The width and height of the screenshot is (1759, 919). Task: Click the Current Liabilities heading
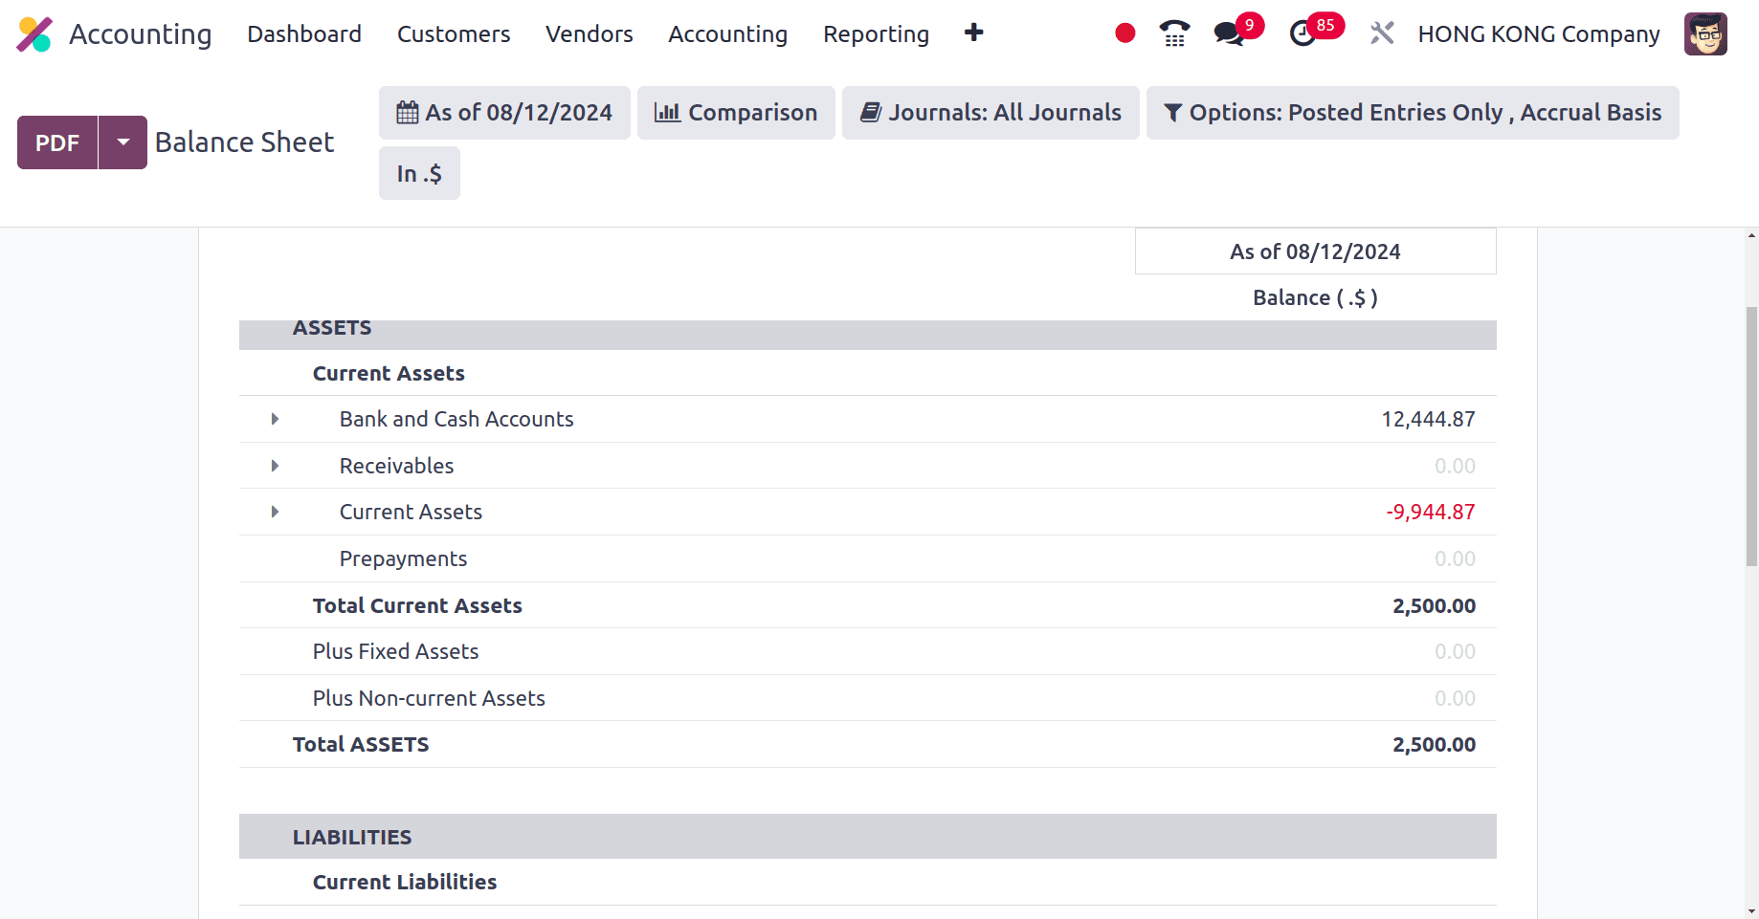(x=405, y=882)
